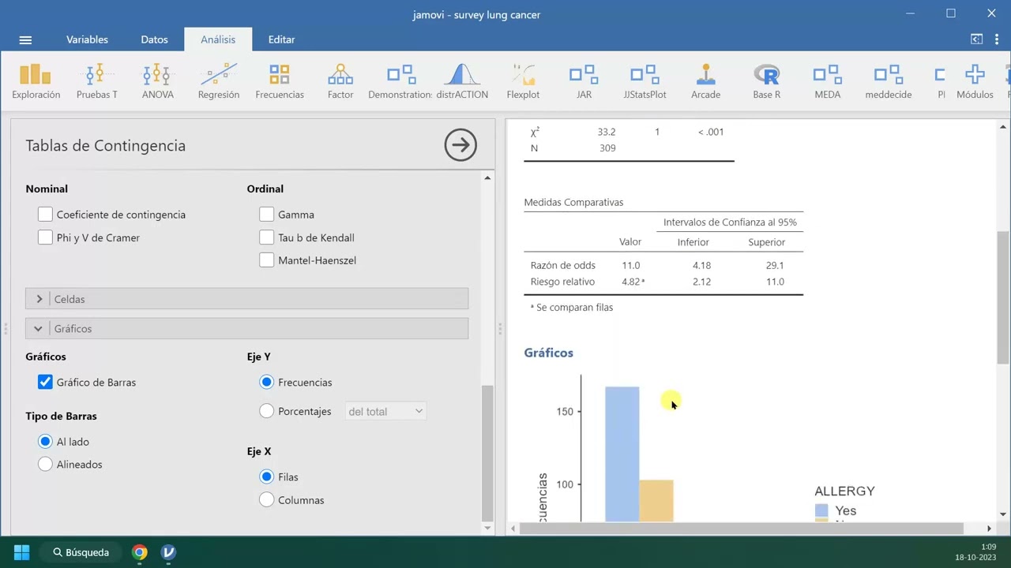
Task: Switch to the Datos tab
Action: [154, 39]
